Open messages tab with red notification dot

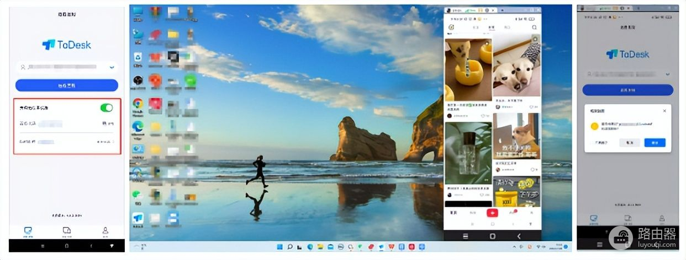tap(512, 213)
